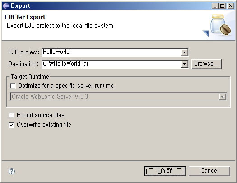Maximize the Export window
This screenshot has width=237, height=183.
(x=222, y=6)
